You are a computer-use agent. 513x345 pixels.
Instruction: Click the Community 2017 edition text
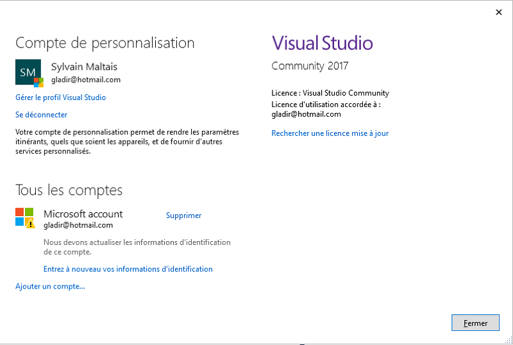pos(310,66)
